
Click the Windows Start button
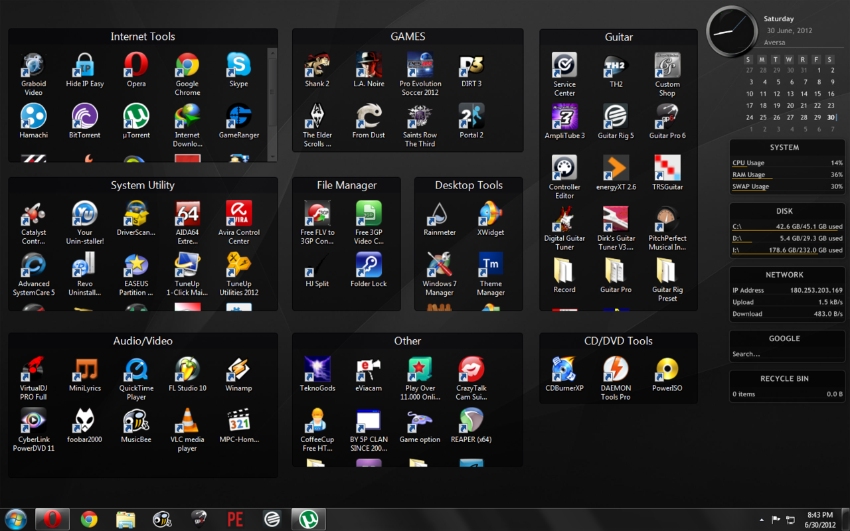pyautogui.click(x=15, y=519)
